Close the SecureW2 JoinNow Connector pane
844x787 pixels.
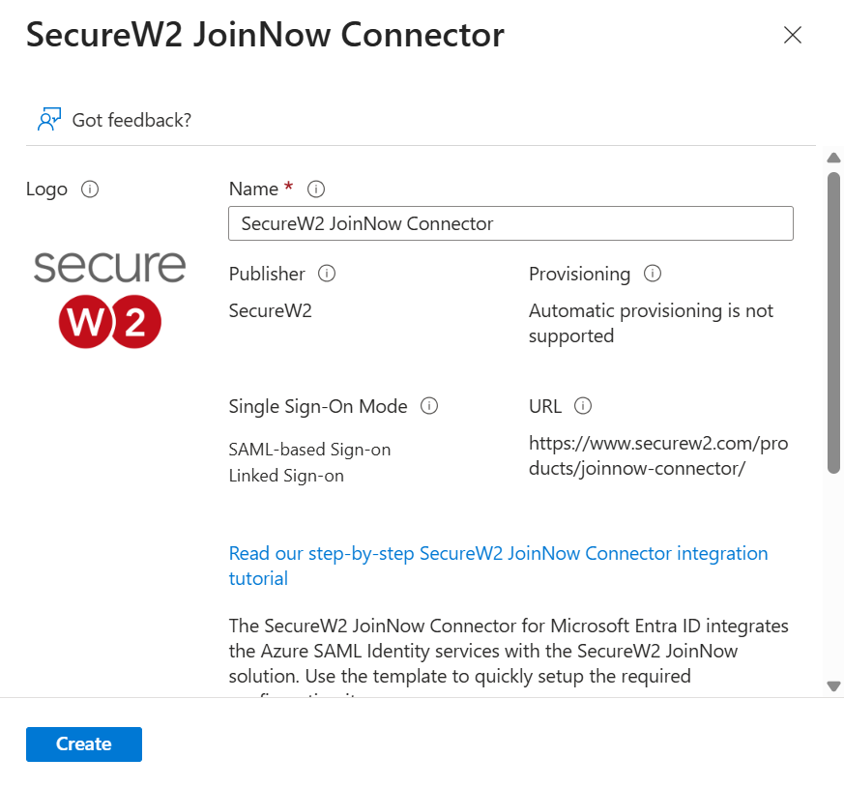point(793,35)
